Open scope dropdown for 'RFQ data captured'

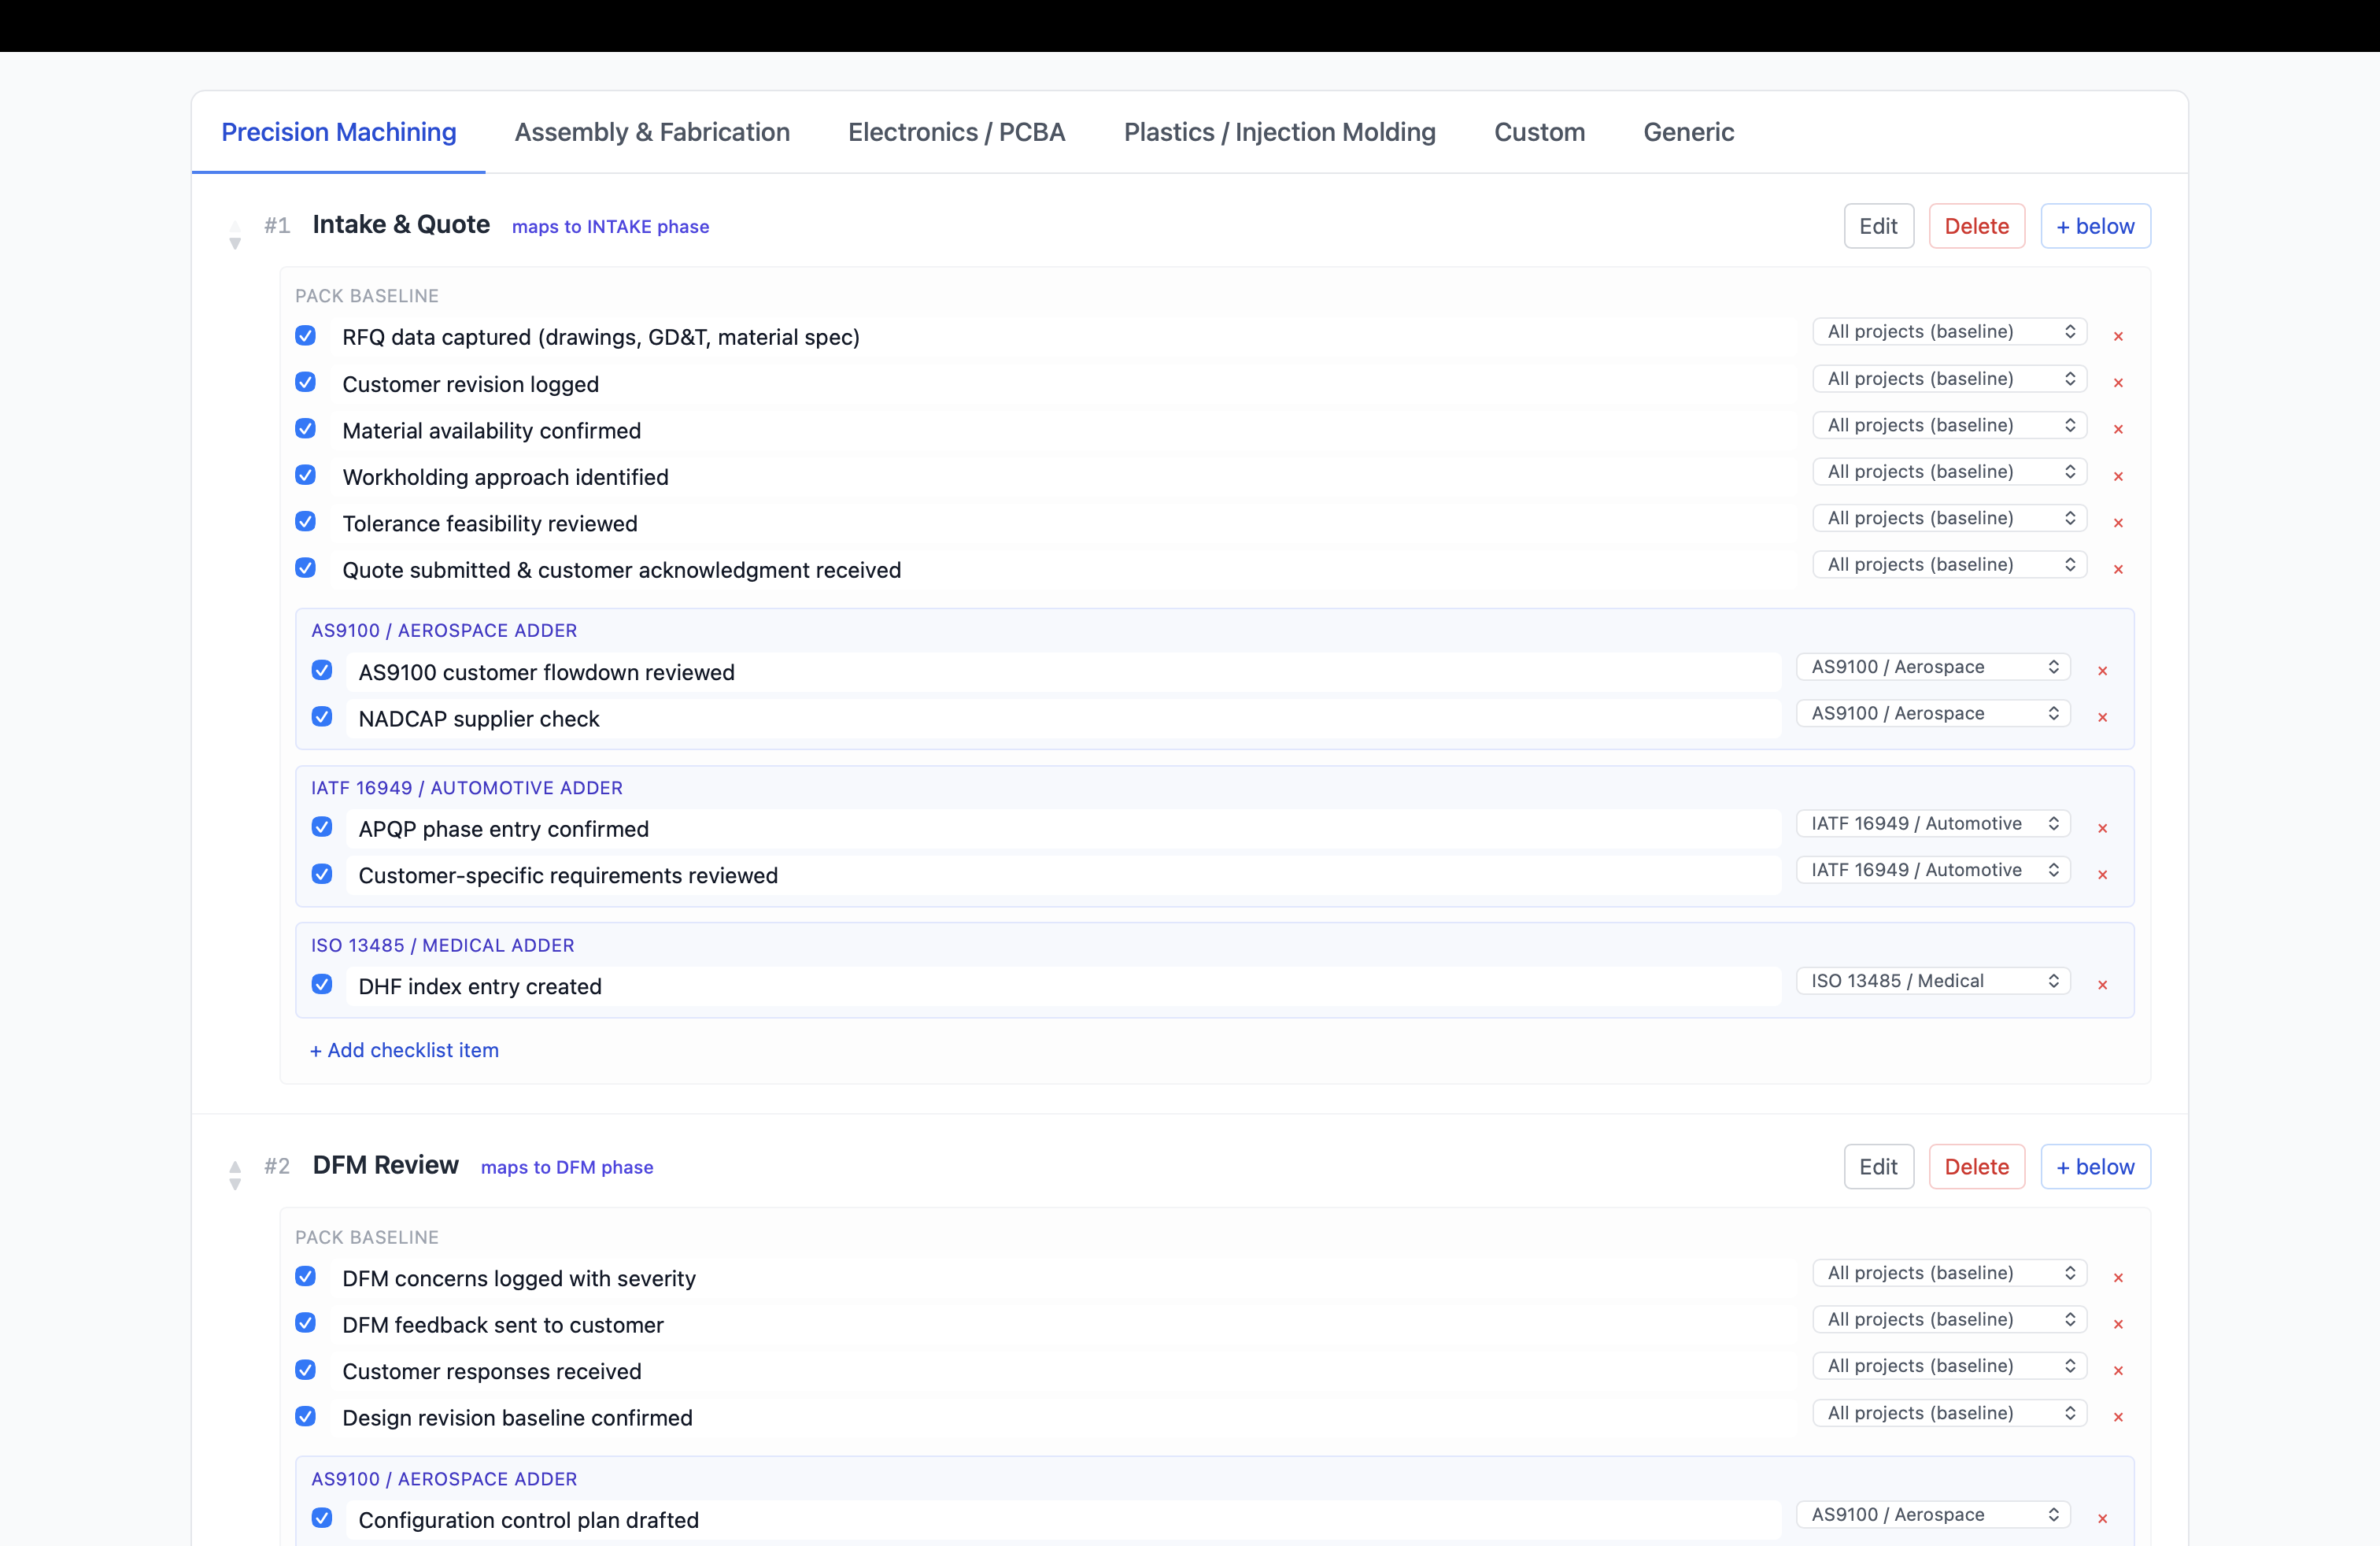(1949, 331)
